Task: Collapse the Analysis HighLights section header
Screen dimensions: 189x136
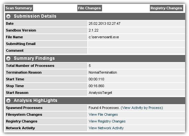Action: pyautogui.click(x=95, y=101)
